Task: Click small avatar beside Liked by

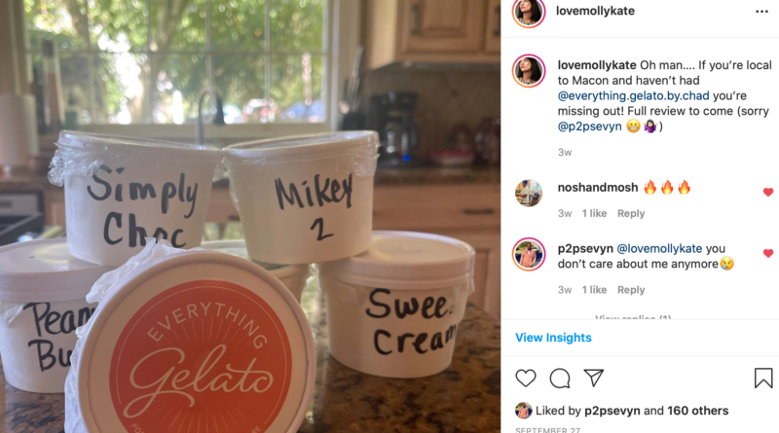Action: coord(523,411)
